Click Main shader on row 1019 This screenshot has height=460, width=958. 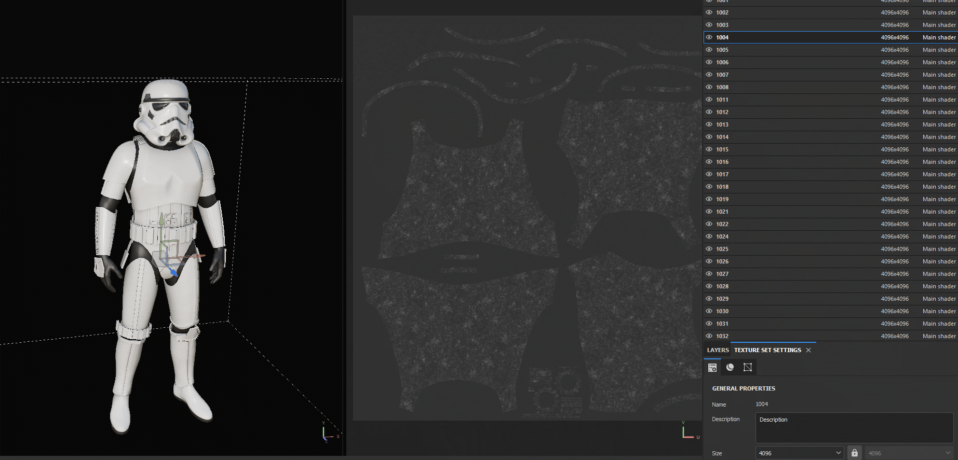(x=939, y=199)
